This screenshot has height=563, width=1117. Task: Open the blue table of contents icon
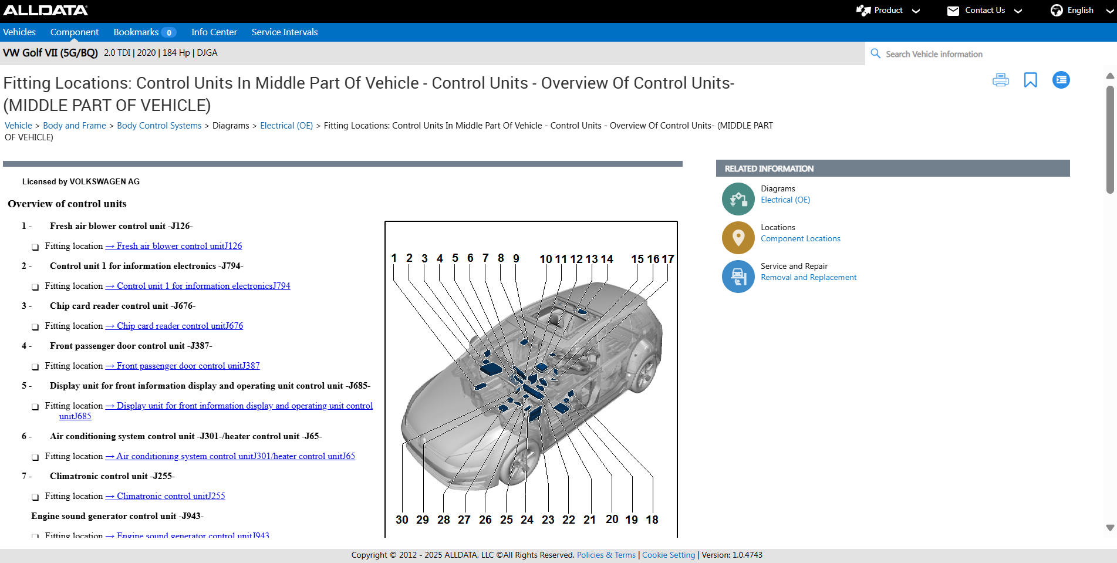[1061, 80]
